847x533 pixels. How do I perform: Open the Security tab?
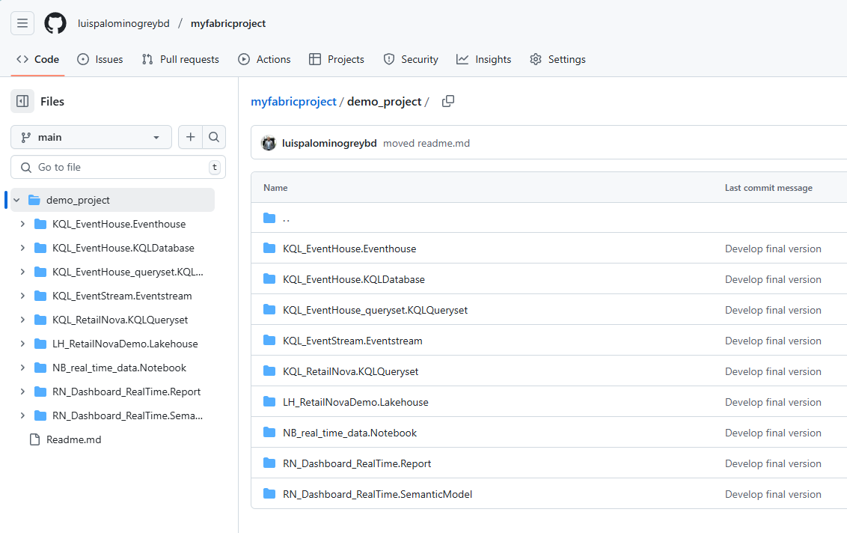pos(411,59)
